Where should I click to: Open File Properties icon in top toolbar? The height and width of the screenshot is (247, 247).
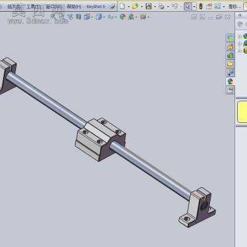pos(209,7)
